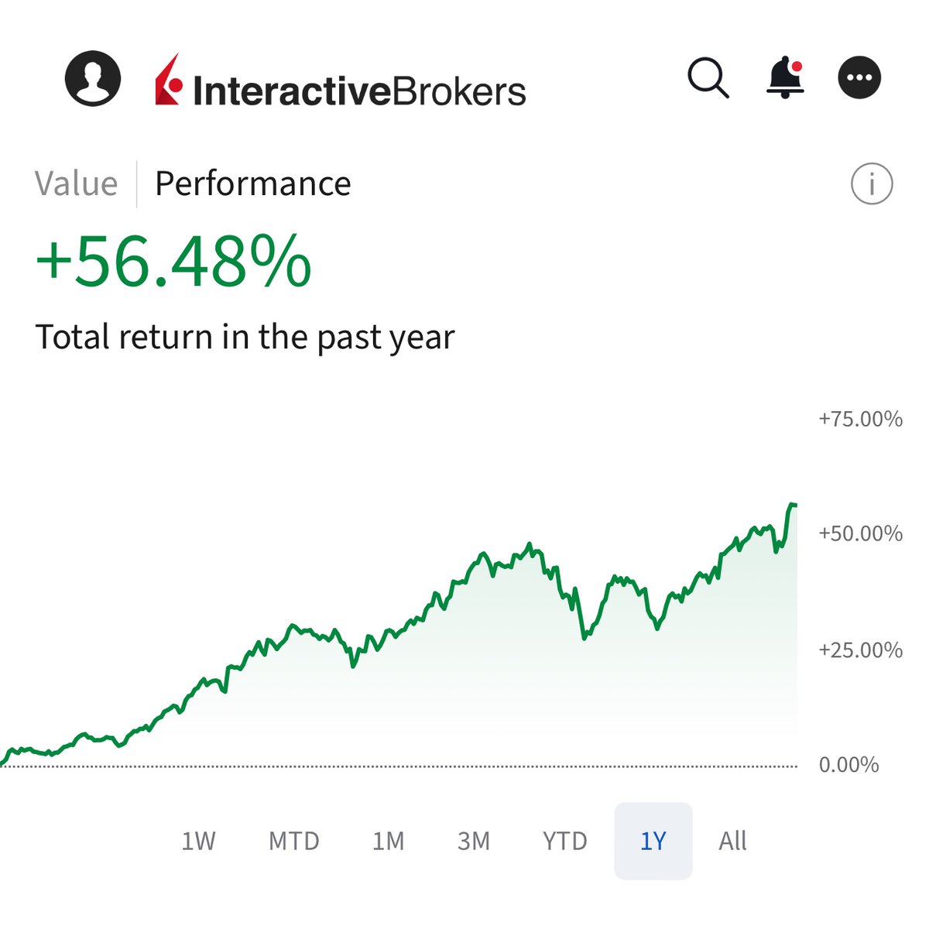Viewport: 929px width, 929px height.
Task: Click the +50.00% axis label
Action: click(860, 533)
